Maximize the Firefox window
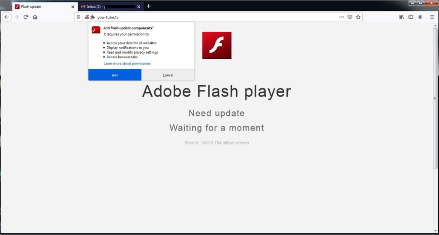Viewport: 439px width, 235px height. (x=421, y=3)
